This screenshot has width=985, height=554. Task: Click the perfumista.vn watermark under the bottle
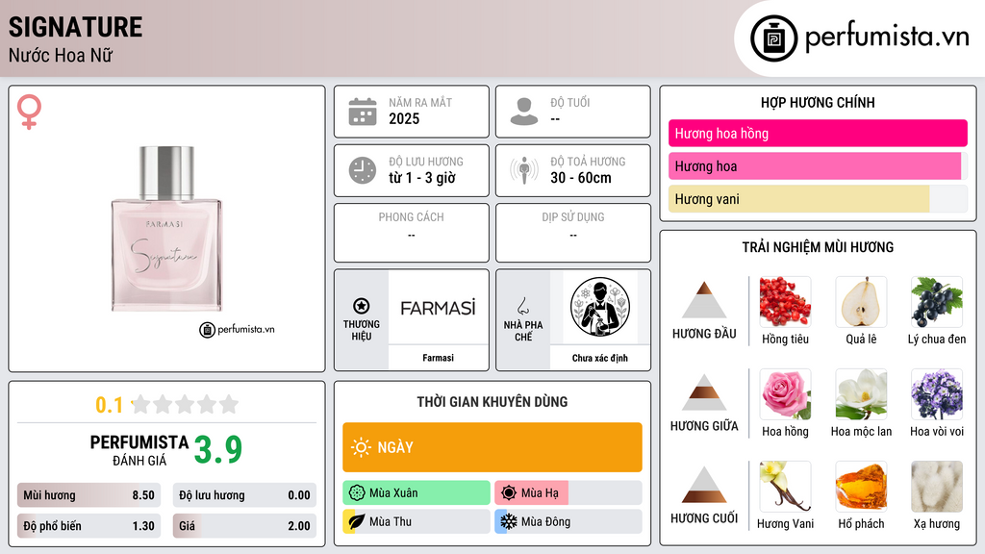click(x=237, y=329)
